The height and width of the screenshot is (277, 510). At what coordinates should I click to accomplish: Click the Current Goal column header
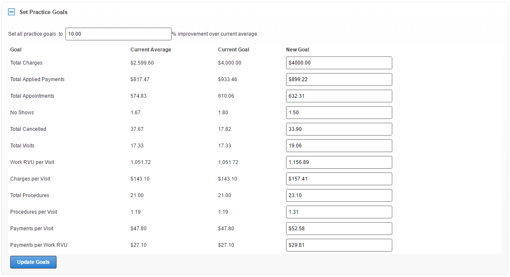tap(233, 50)
